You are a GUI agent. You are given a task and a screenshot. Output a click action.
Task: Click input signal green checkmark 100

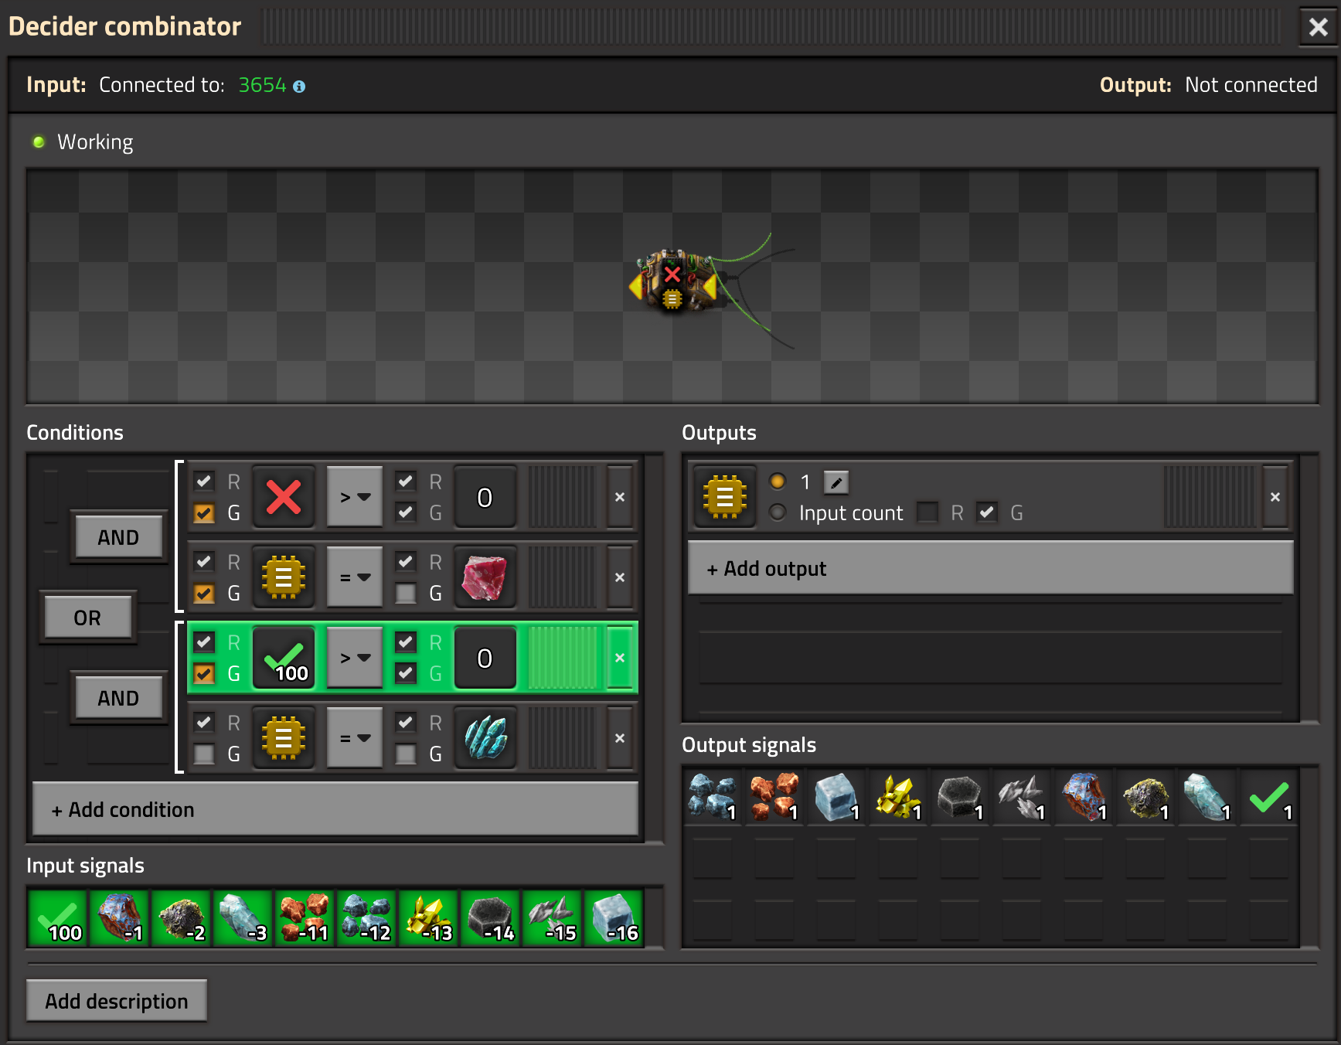click(x=58, y=917)
